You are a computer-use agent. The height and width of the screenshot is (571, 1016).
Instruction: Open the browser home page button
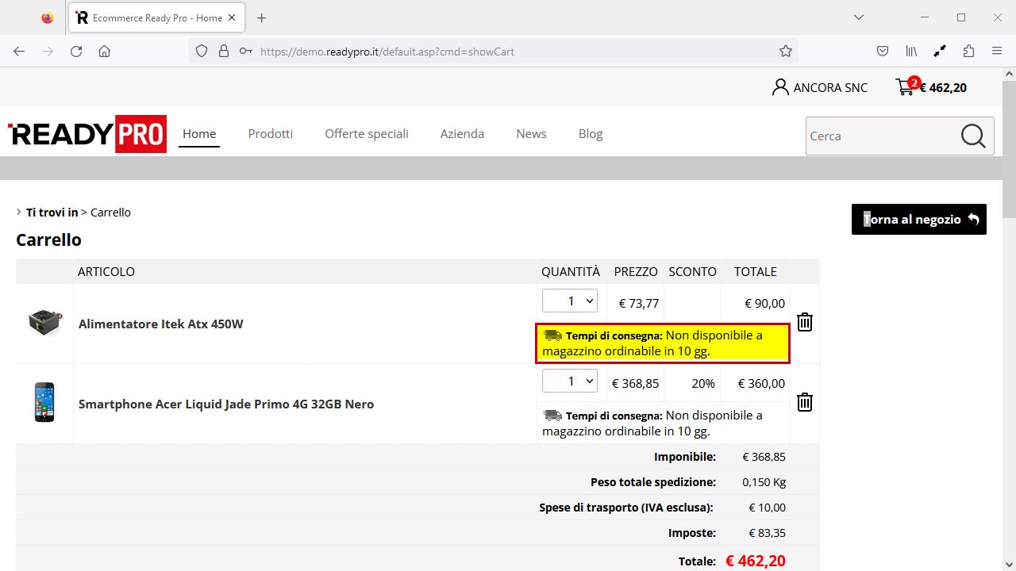[x=104, y=52]
